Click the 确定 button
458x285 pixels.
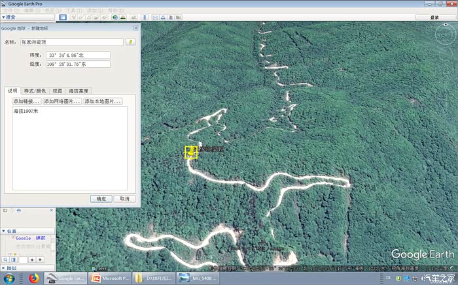tap(101, 198)
